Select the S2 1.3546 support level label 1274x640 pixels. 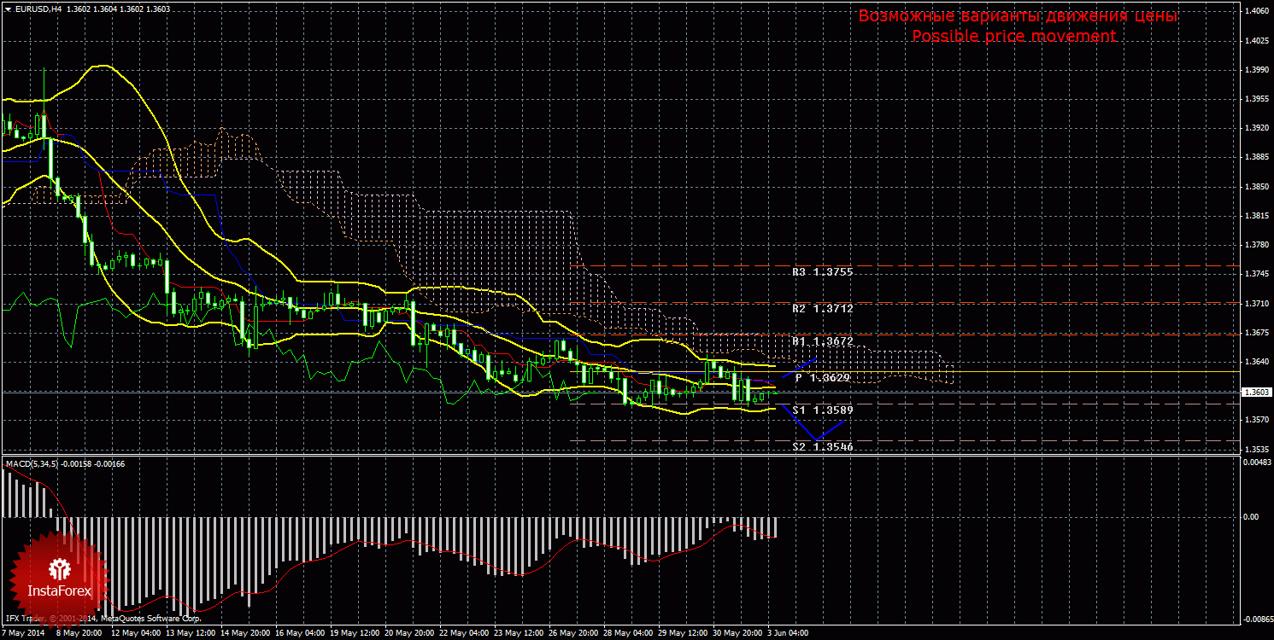(822, 446)
